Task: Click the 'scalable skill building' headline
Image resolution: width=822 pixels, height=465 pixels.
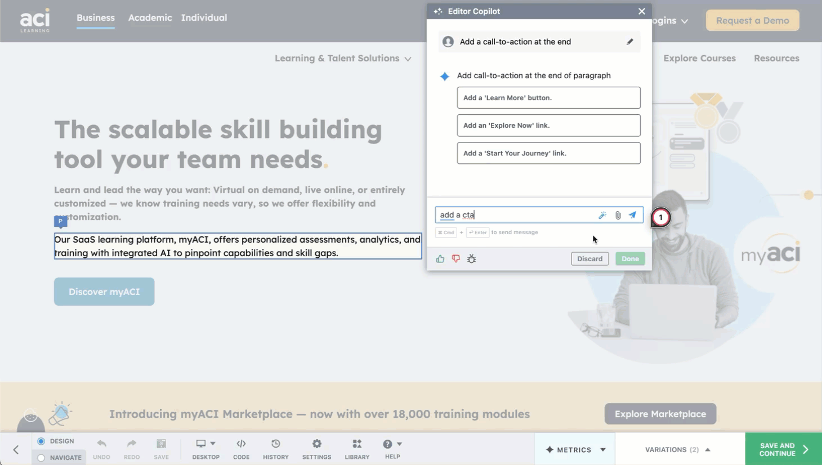Action: (218, 145)
